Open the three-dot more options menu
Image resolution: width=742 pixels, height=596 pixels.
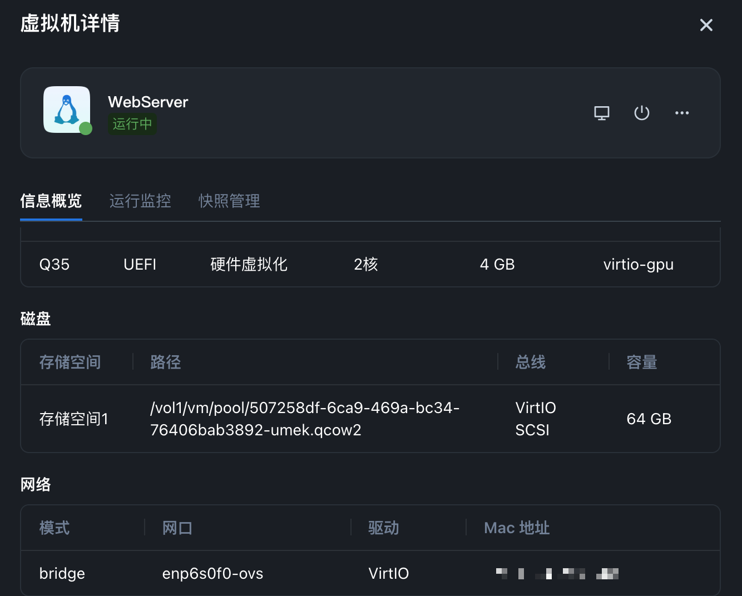(x=681, y=113)
